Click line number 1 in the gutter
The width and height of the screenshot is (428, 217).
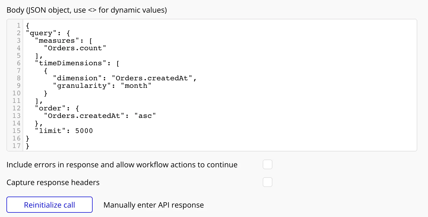[19, 26]
